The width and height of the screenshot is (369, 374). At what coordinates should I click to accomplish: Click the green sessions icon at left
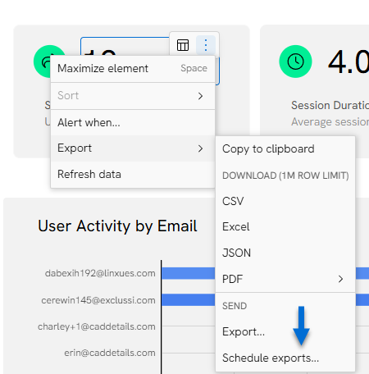coord(43,62)
